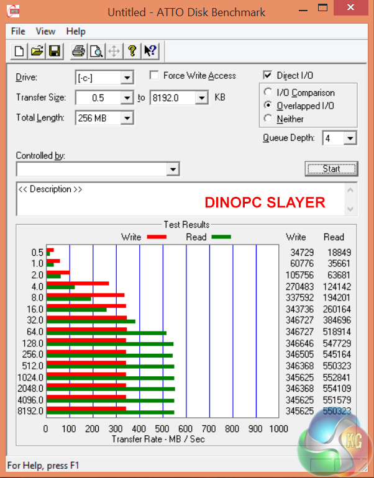
Task: Open the Help menu
Action: pyautogui.click(x=76, y=31)
